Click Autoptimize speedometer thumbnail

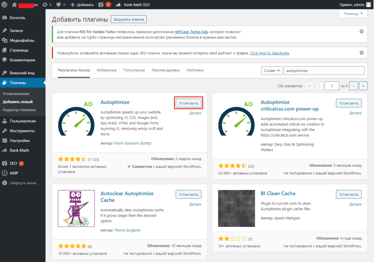pos(76,118)
